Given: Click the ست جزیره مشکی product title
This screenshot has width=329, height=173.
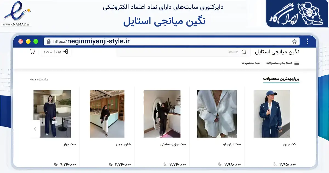Looking at the screenshot, I should coord(173,144).
